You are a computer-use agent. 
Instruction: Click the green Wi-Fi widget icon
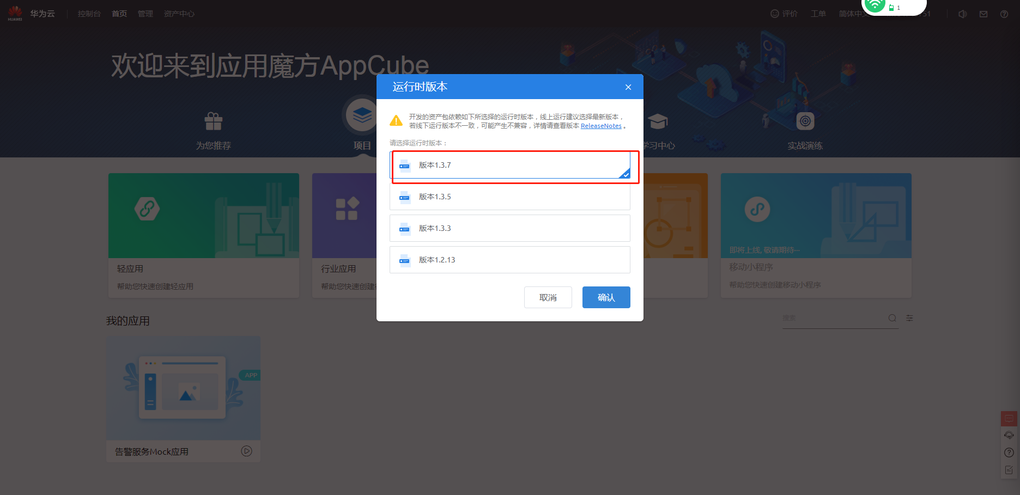(x=875, y=5)
